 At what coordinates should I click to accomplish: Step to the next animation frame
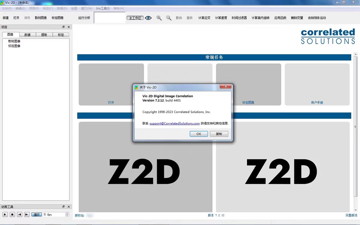point(27,214)
